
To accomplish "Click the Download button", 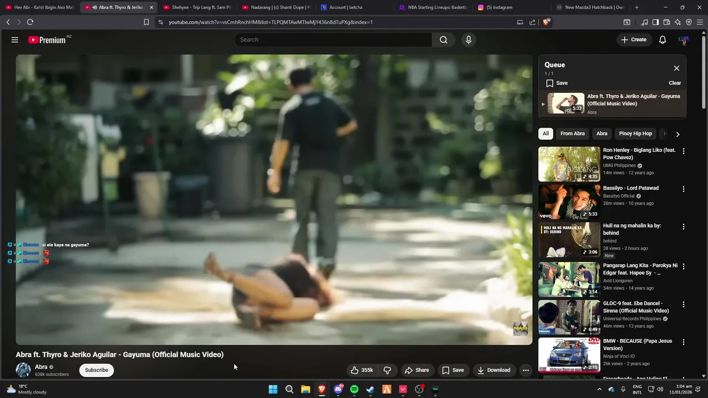I will [x=493, y=370].
